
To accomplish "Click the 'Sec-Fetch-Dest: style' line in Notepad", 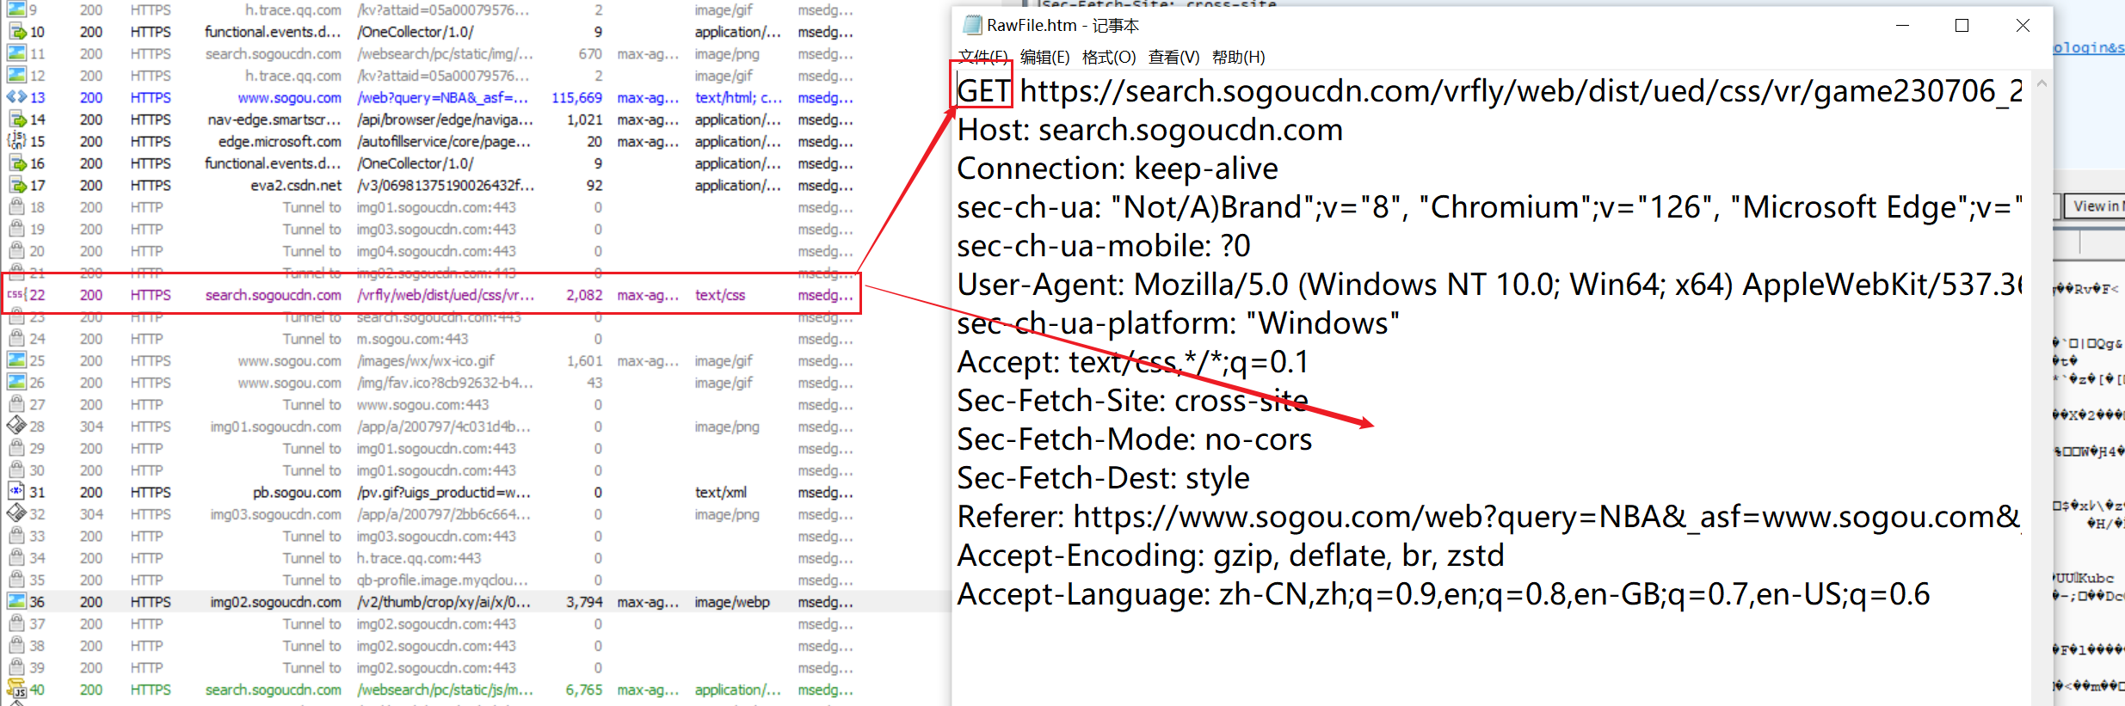I will (x=1103, y=478).
